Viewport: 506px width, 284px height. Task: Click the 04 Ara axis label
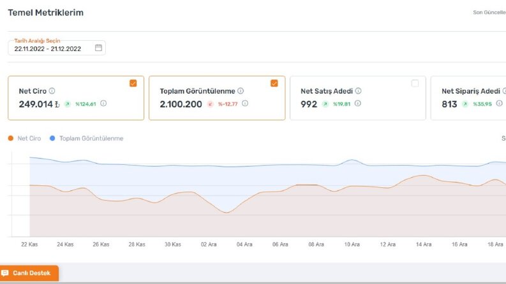pos(244,245)
